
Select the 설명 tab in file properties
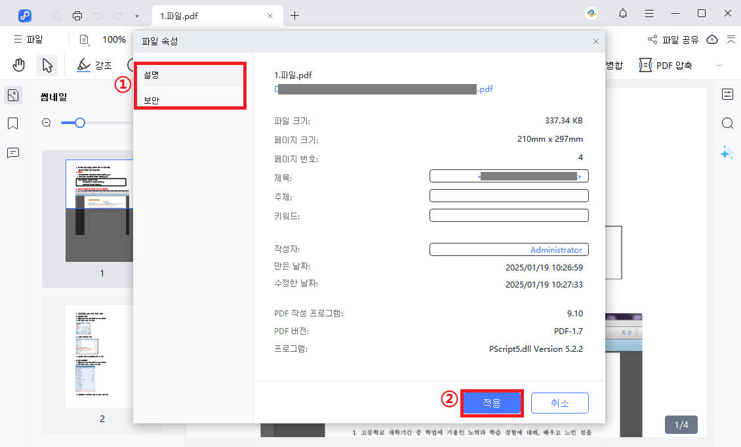pos(193,75)
